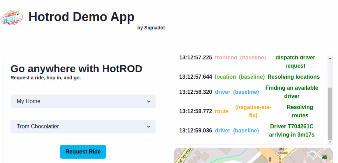Click timestamp 13:12:59.036
Image resolution: width=338 pixels, height=163 pixels.
[x=196, y=130]
